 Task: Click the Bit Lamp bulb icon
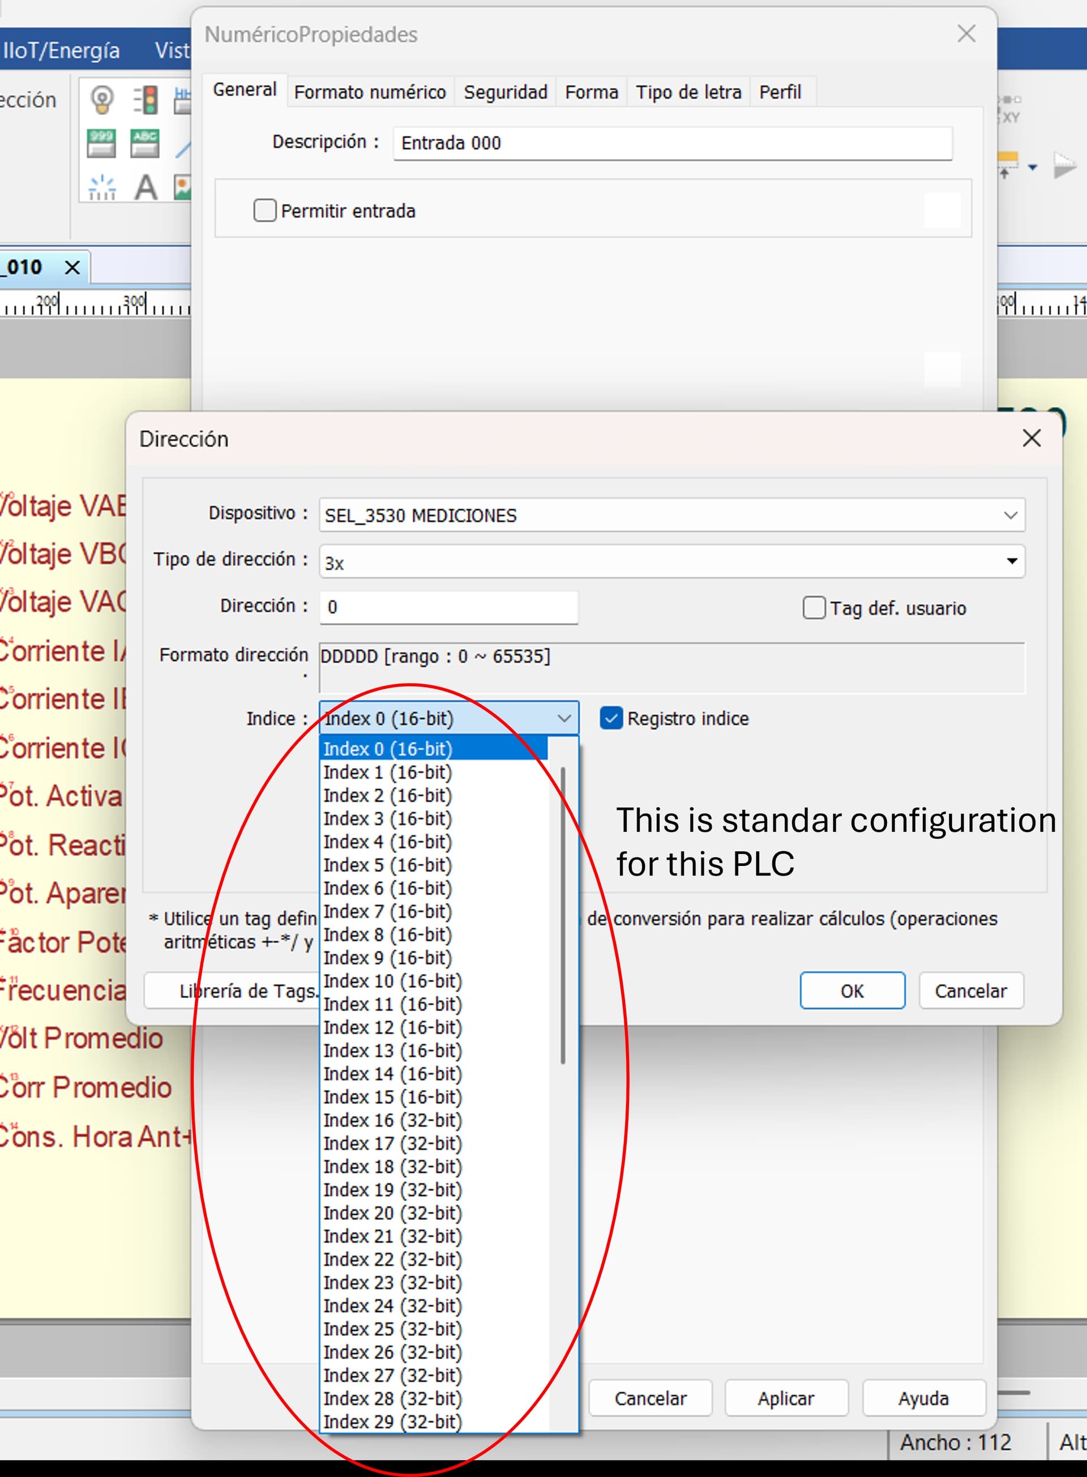101,100
